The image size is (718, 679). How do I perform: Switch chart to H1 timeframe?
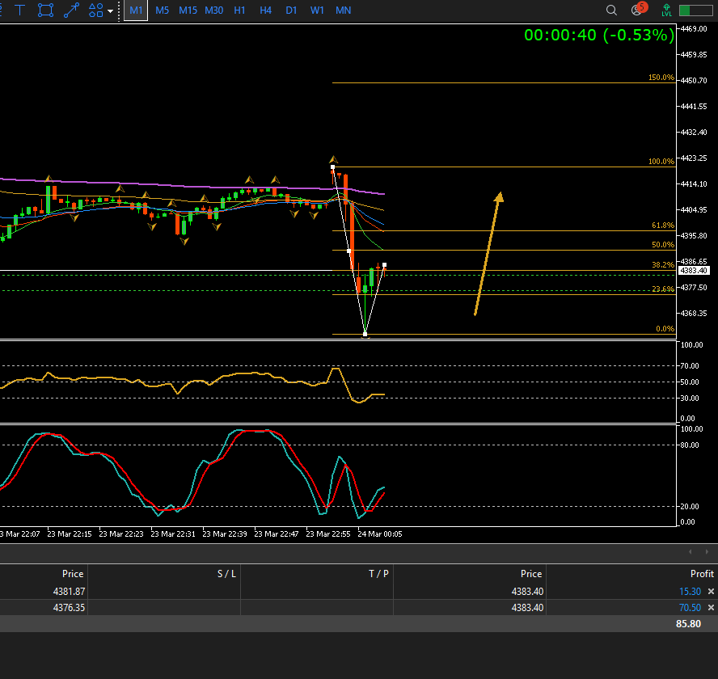[x=239, y=11]
